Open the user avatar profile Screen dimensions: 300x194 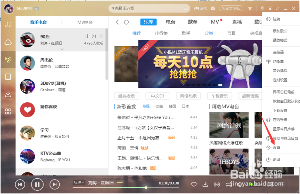pos(9,9)
